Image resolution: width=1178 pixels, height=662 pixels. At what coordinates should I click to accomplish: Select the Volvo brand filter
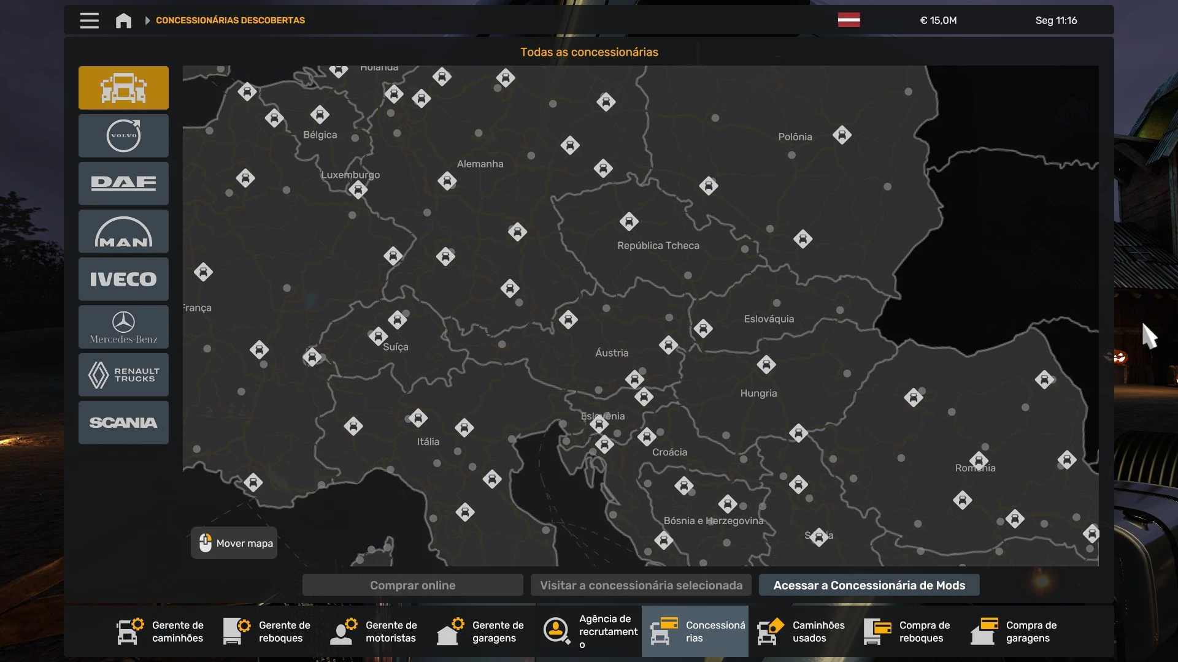tap(123, 135)
